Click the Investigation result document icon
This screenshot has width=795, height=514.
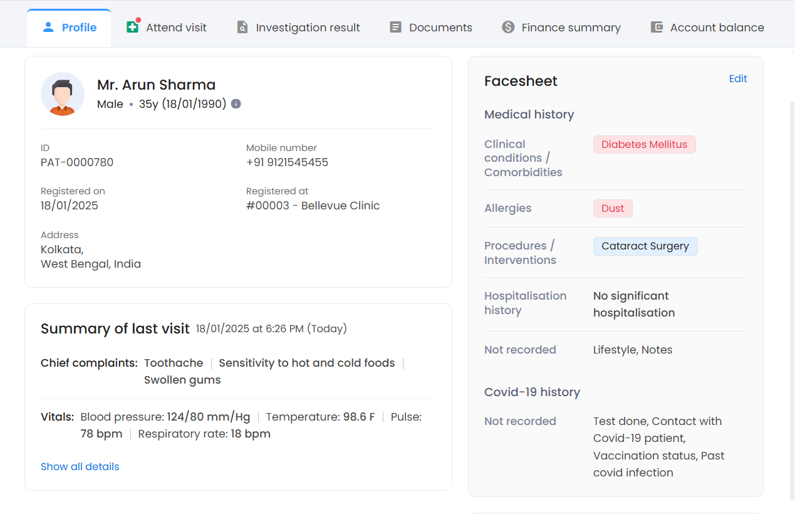(x=242, y=27)
